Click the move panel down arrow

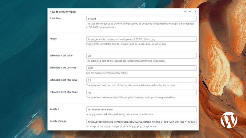point(190,12)
